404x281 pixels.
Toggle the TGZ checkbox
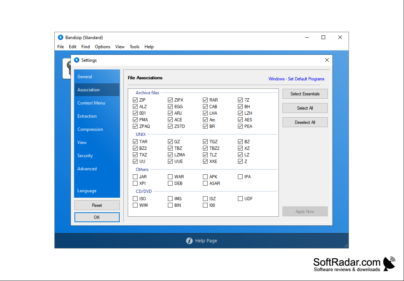pos(205,142)
